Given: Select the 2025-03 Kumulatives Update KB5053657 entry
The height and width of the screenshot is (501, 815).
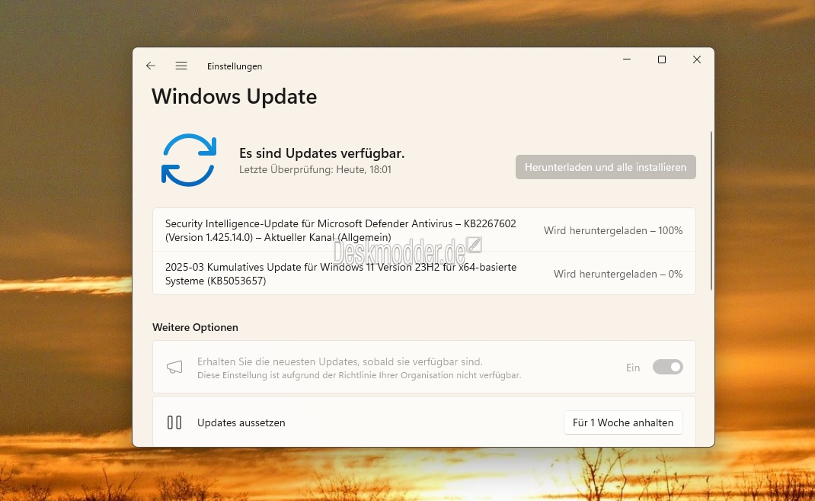Looking at the screenshot, I should 424,274.
